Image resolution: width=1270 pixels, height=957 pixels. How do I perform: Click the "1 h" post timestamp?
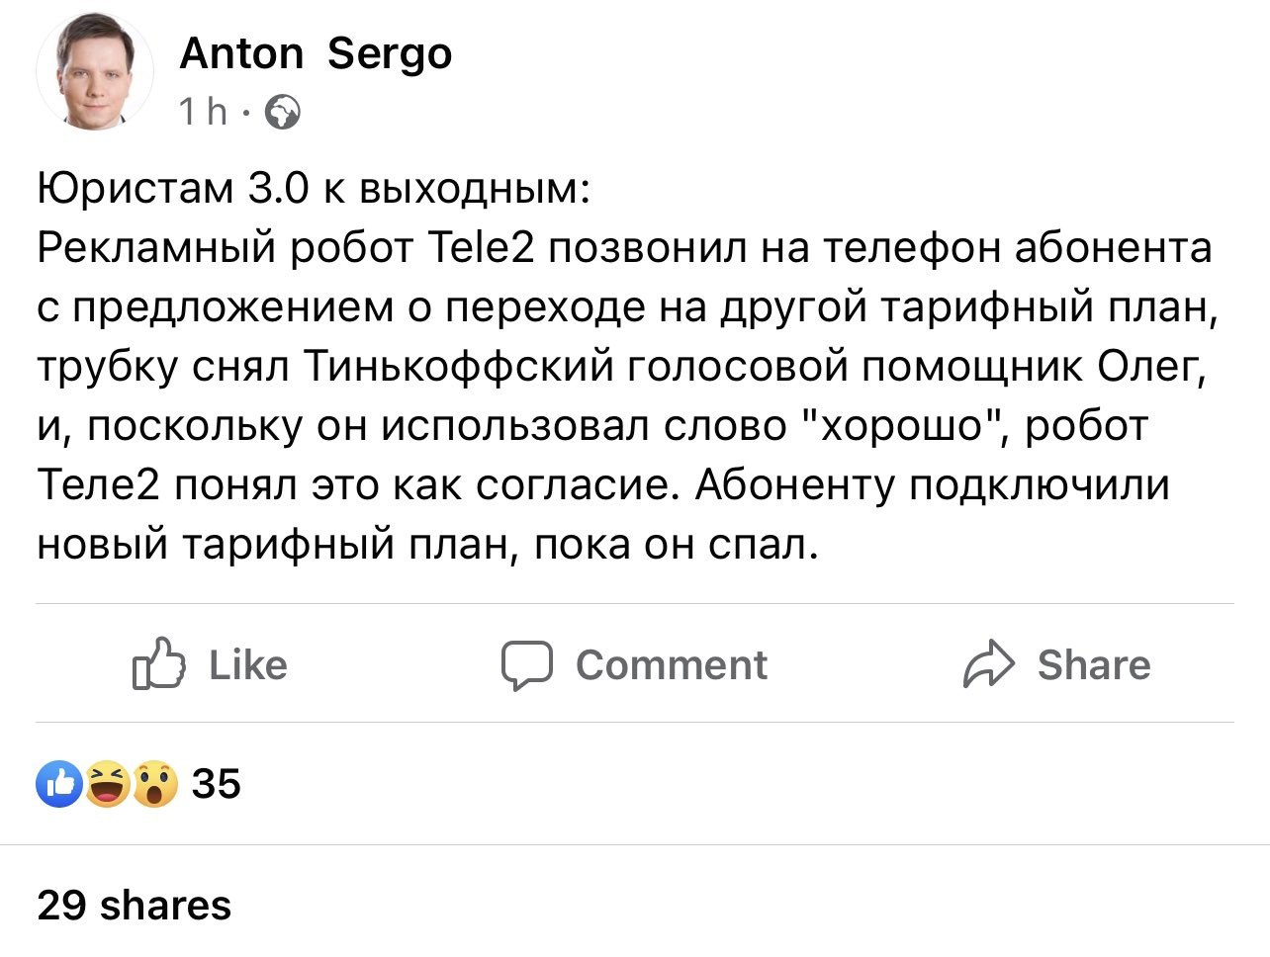click(203, 113)
